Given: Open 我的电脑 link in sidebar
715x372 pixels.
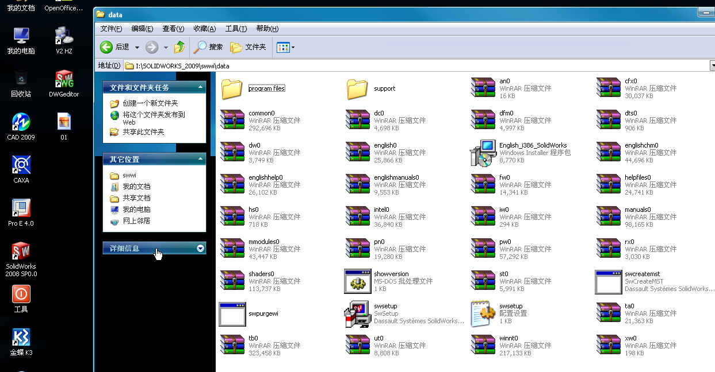Looking at the screenshot, I should point(136,210).
